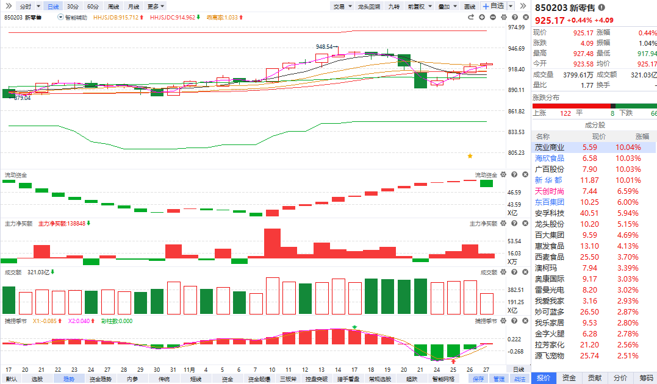Click the restore arrow icon on main chart
The image size is (657, 384).
(471, 17)
